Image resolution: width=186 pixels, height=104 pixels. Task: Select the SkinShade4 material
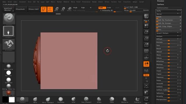point(8,80)
